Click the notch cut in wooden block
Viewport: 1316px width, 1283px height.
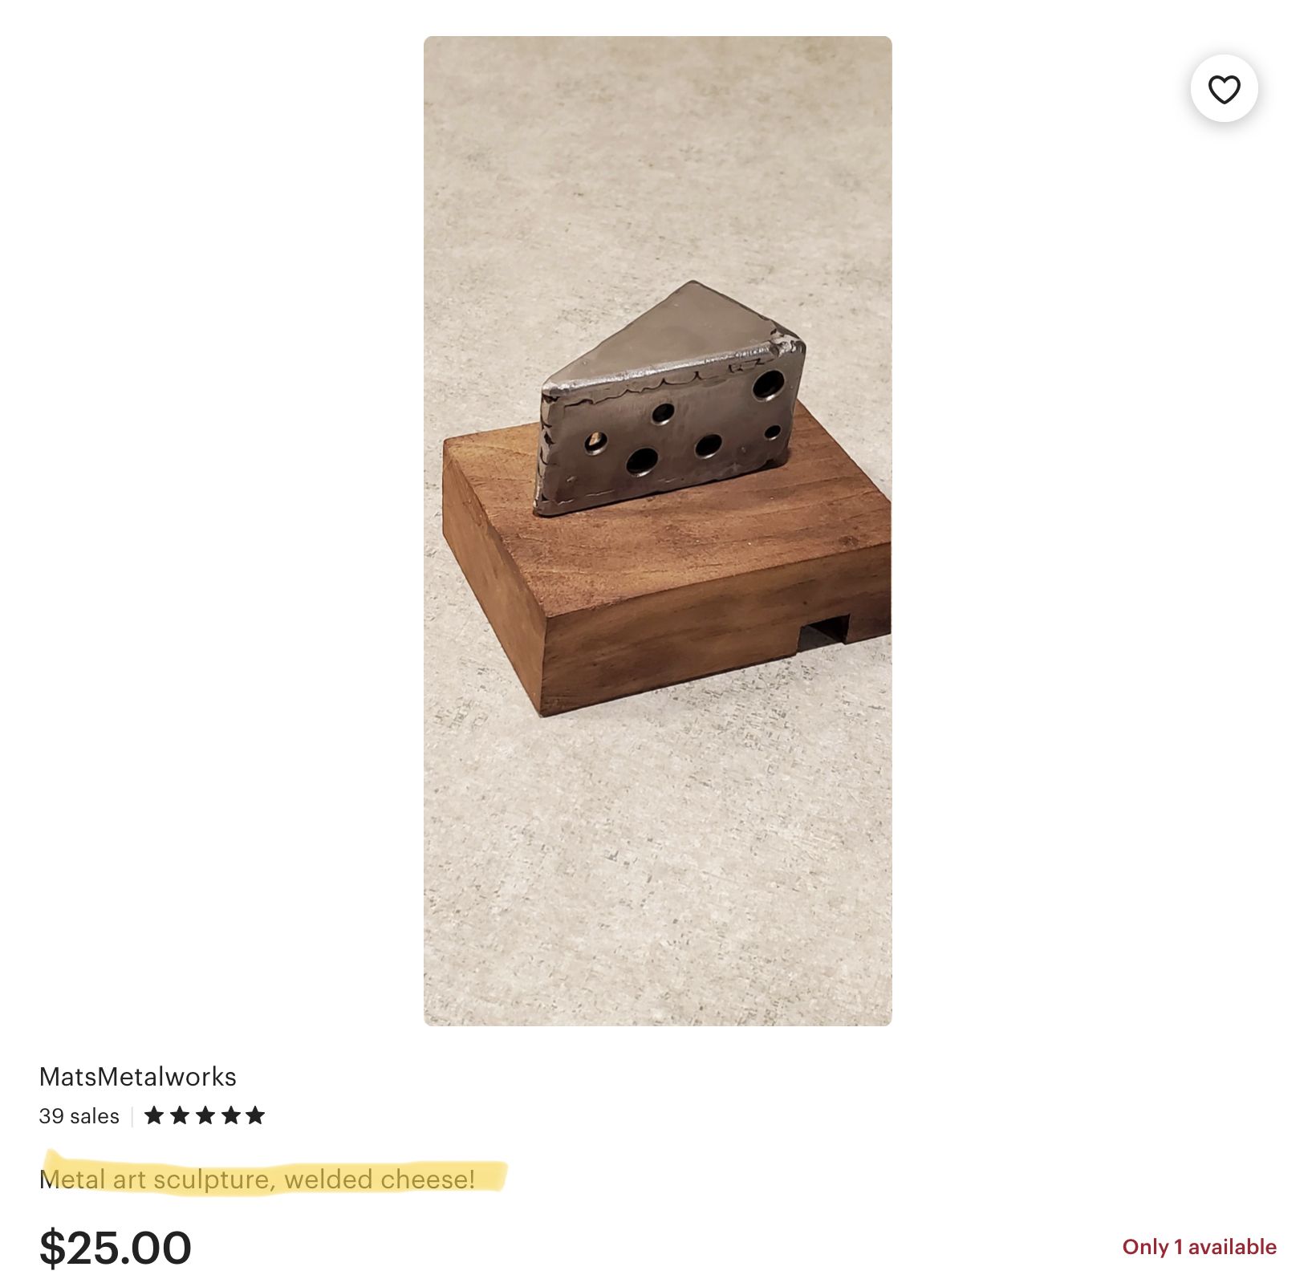pos(823,632)
